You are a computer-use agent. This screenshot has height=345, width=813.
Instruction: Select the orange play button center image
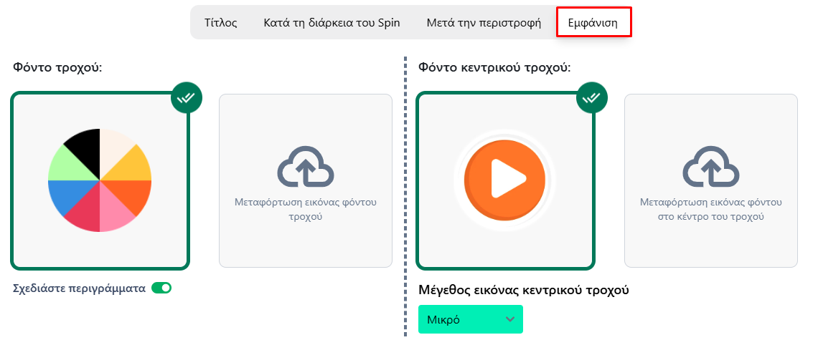[x=506, y=180]
